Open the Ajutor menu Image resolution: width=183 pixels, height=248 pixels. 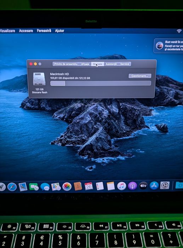[59, 31]
